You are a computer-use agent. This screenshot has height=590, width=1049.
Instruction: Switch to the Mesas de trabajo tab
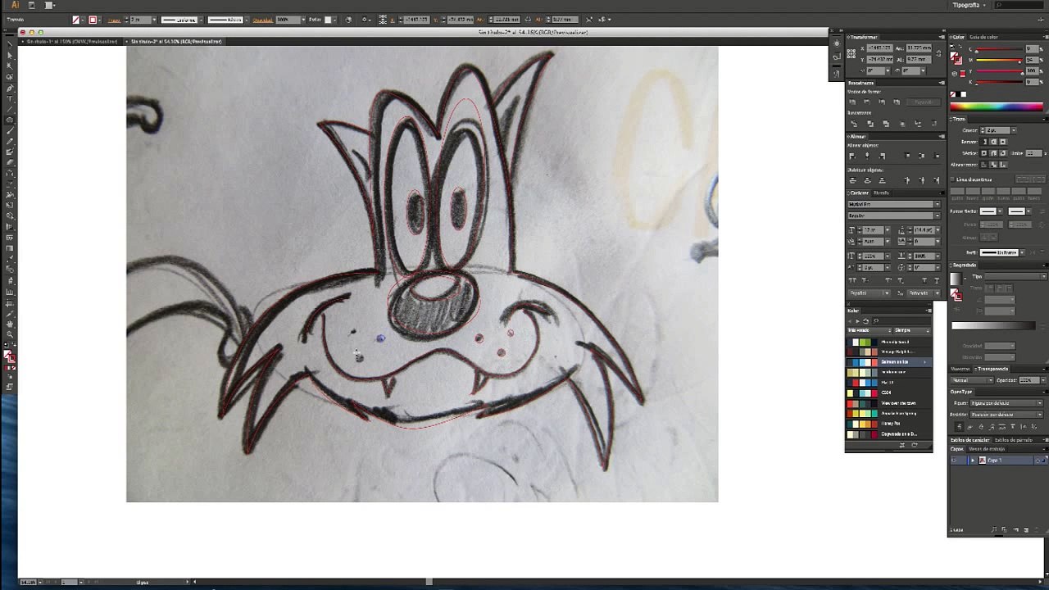(x=987, y=449)
